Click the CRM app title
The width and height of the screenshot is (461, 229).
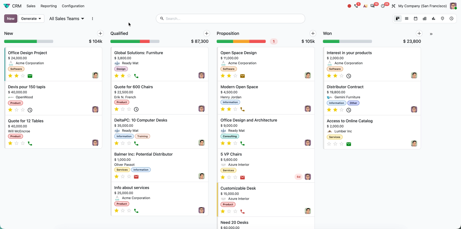[x=17, y=6]
